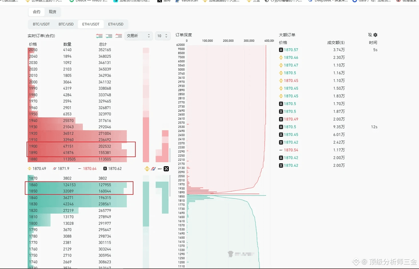
Task: Select OKX icon above heatmap columns
Action: coord(166,169)
